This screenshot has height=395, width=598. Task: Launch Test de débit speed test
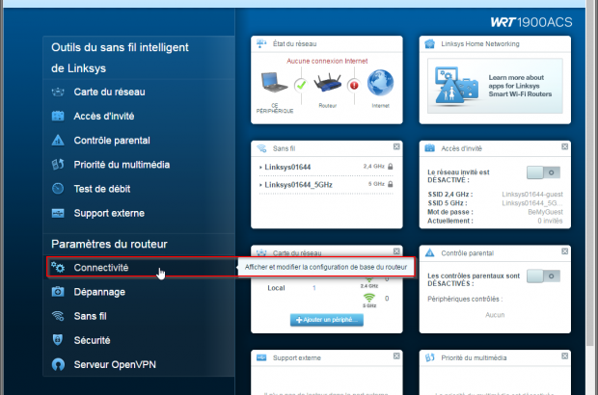(101, 189)
